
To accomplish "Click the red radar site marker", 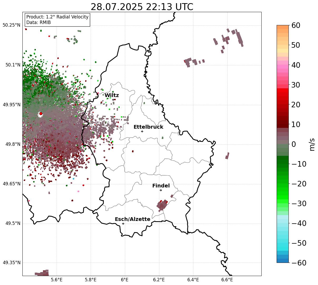I will point(41,114).
